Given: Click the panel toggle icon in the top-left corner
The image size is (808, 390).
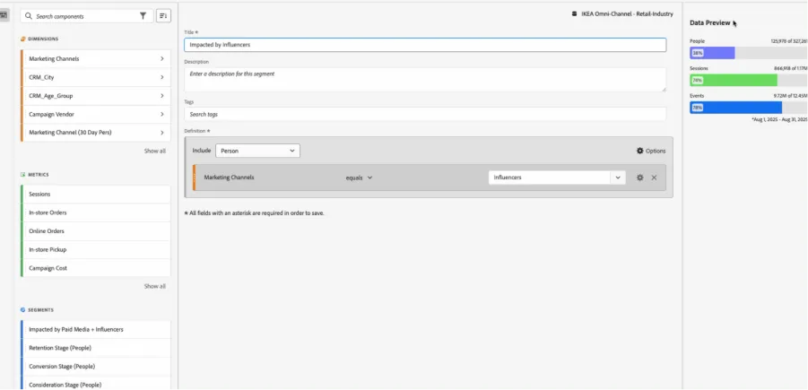Looking at the screenshot, I should pyautogui.click(x=4, y=15).
